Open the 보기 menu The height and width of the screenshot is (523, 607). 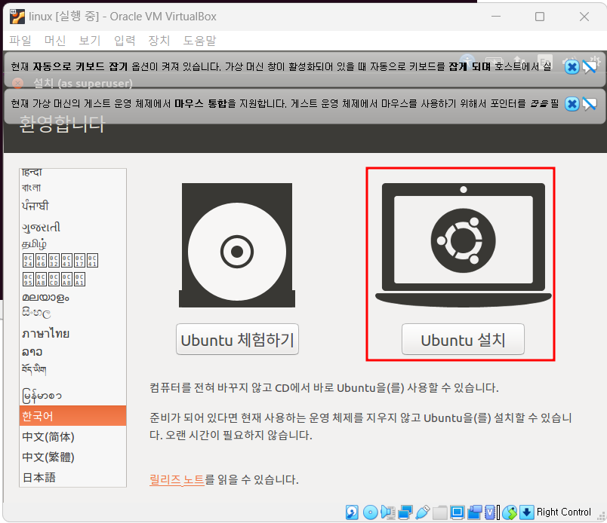pyautogui.click(x=90, y=40)
